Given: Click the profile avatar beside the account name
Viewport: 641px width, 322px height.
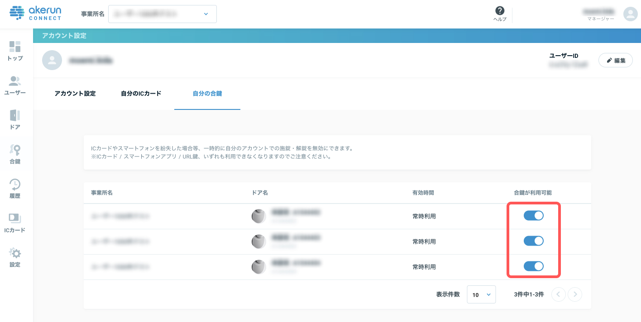Looking at the screenshot, I should pyautogui.click(x=52, y=60).
